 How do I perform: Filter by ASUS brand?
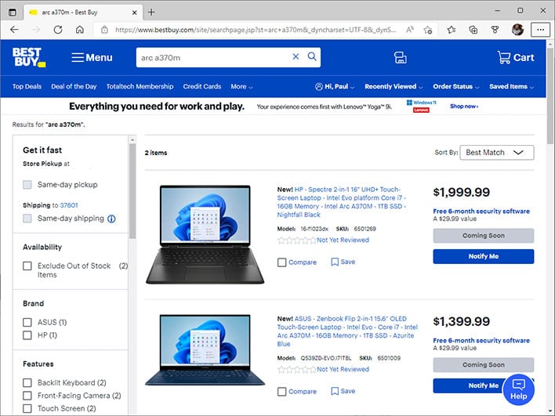pos(27,322)
